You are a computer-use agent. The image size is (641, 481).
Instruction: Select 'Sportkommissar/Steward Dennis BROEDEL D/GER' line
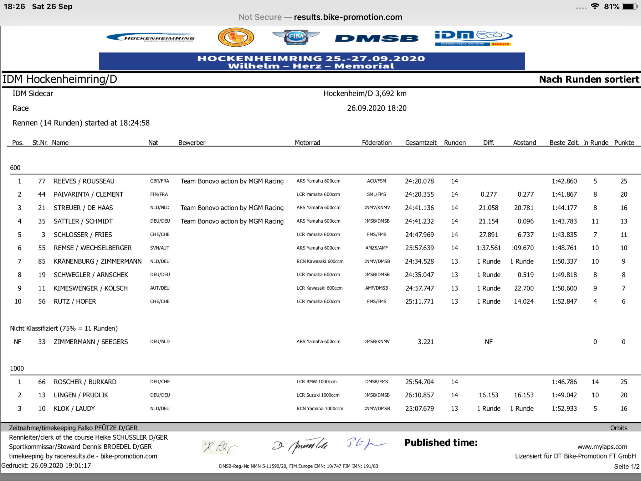pos(80,447)
